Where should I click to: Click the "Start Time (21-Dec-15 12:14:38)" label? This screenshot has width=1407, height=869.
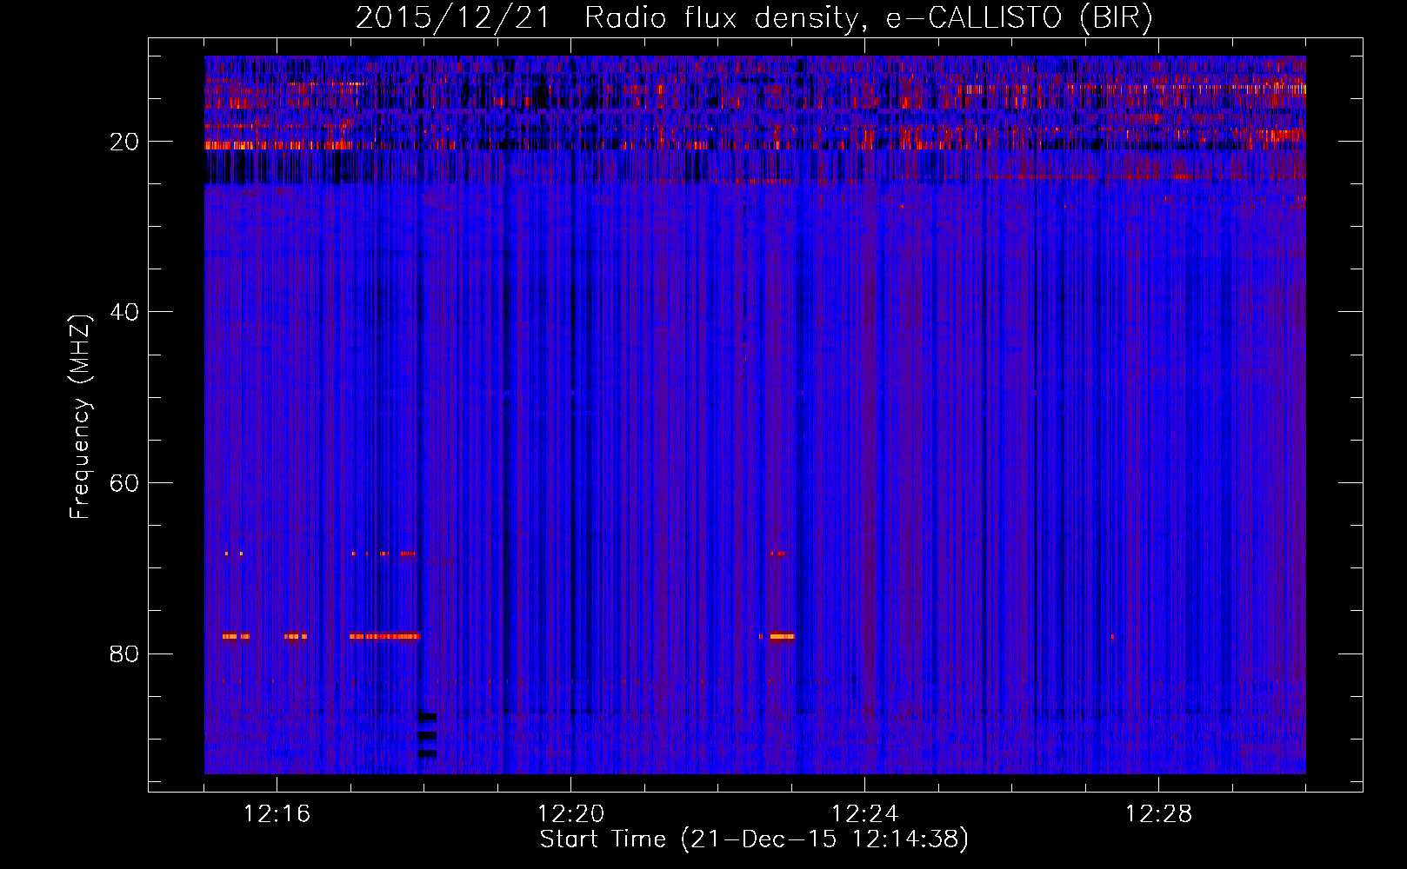pos(754,839)
